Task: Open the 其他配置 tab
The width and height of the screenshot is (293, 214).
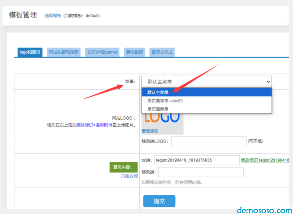Action: 134,52
